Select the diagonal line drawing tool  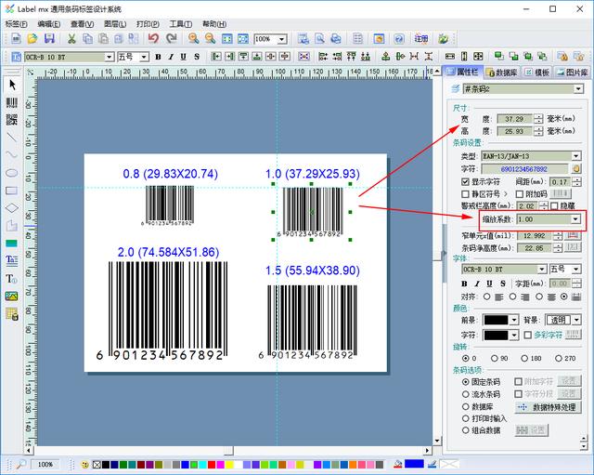pyautogui.click(x=12, y=137)
